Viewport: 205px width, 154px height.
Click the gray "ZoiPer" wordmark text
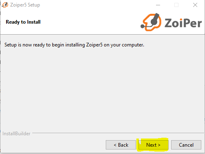pos(183,23)
